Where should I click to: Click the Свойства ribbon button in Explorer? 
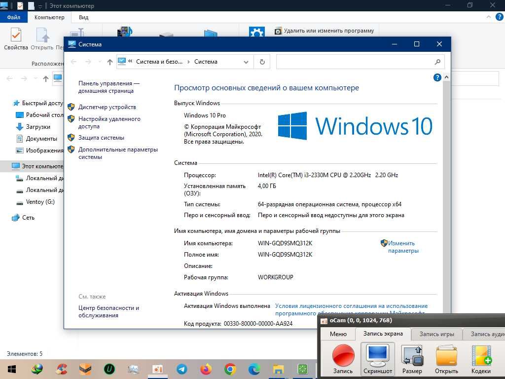tap(16, 38)
